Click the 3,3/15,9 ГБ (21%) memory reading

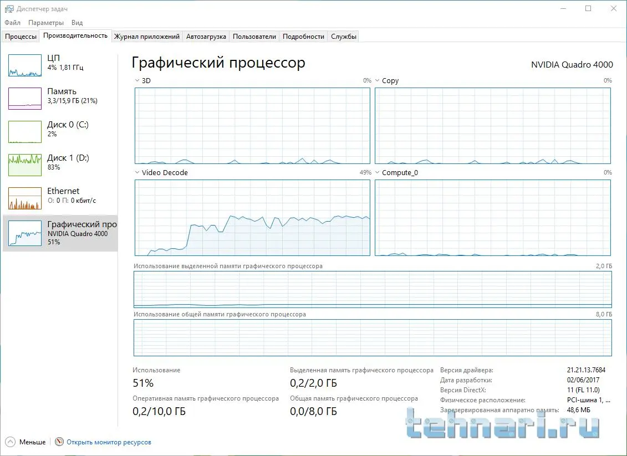click(x=73, y=101)
